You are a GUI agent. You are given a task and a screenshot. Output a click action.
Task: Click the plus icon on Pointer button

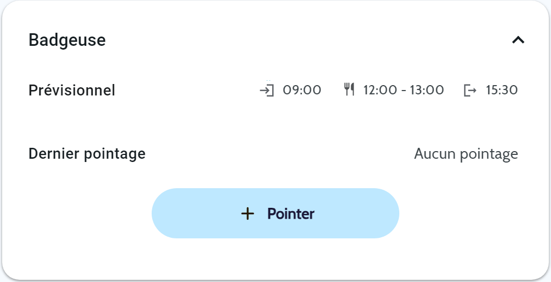[248, 214]
